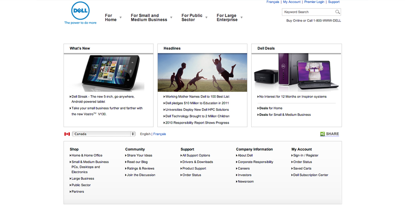Open Home & Home Office footer link
The height and width of the screenshot is (206, 405).
[x=87, y=155]
